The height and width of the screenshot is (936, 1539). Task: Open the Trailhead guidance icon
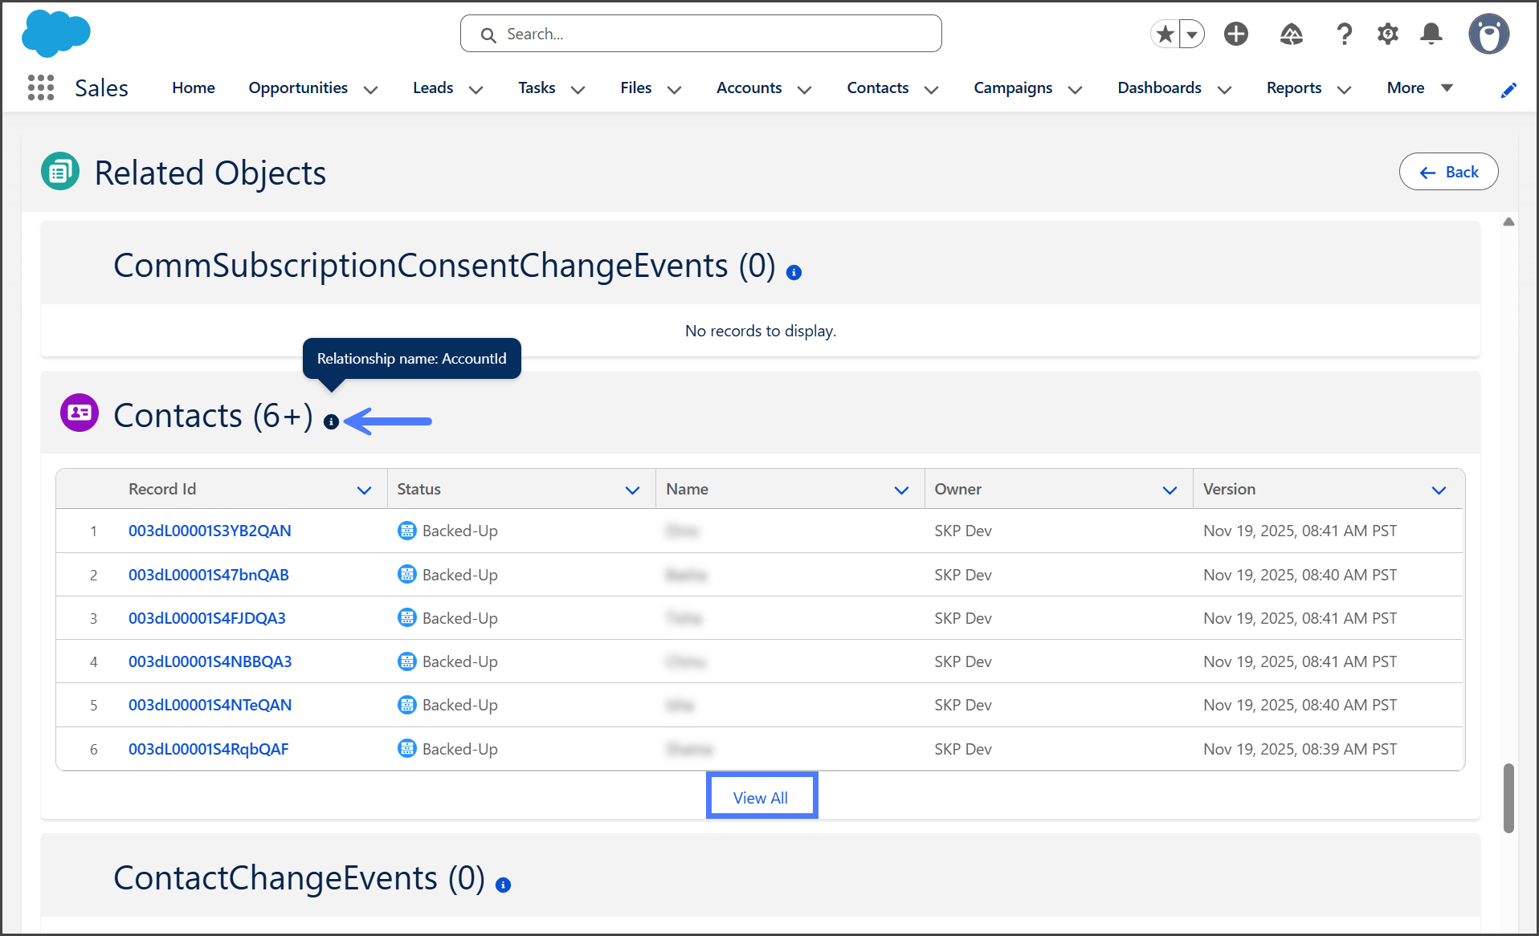(1291, 34)
